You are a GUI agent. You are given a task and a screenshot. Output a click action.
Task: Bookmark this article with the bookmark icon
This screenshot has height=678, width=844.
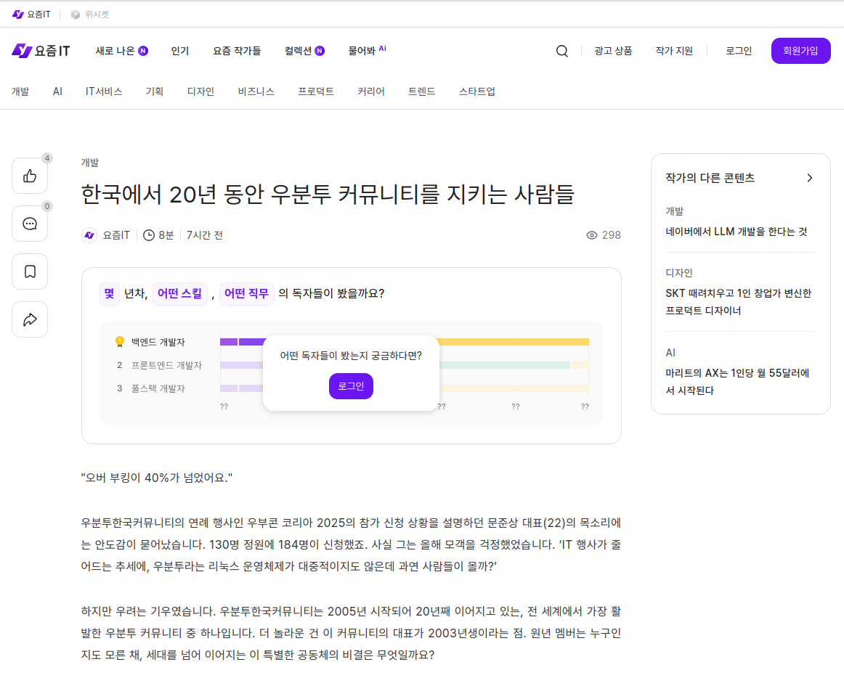(x=30, y=271)
